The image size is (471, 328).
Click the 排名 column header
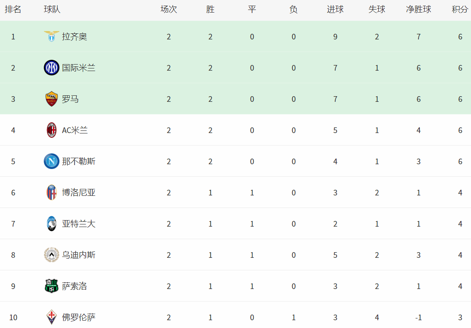pyautogui.click(x=13, y=9)
